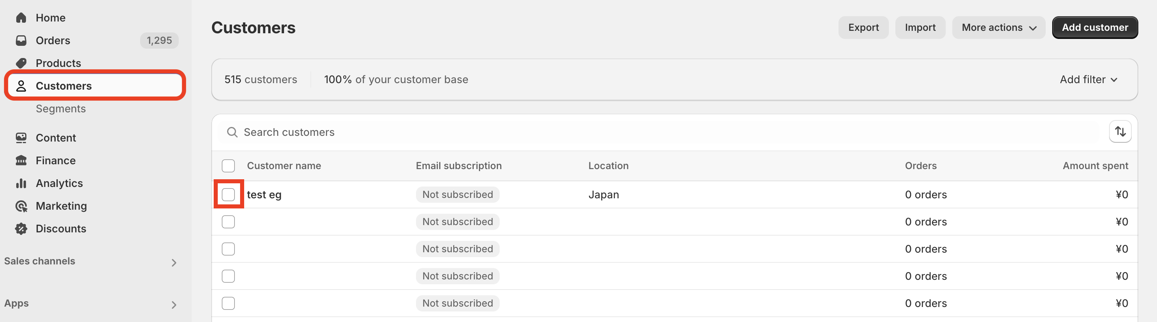Click the Content image icon

pyautogui.click(x=21, y=137)
